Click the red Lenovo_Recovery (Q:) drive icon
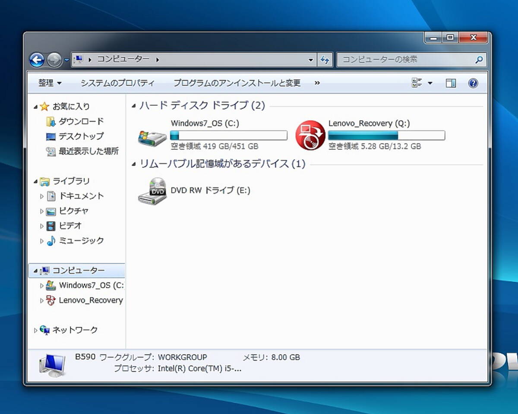The width and height of the screenshot is (518, 414). 310,136
